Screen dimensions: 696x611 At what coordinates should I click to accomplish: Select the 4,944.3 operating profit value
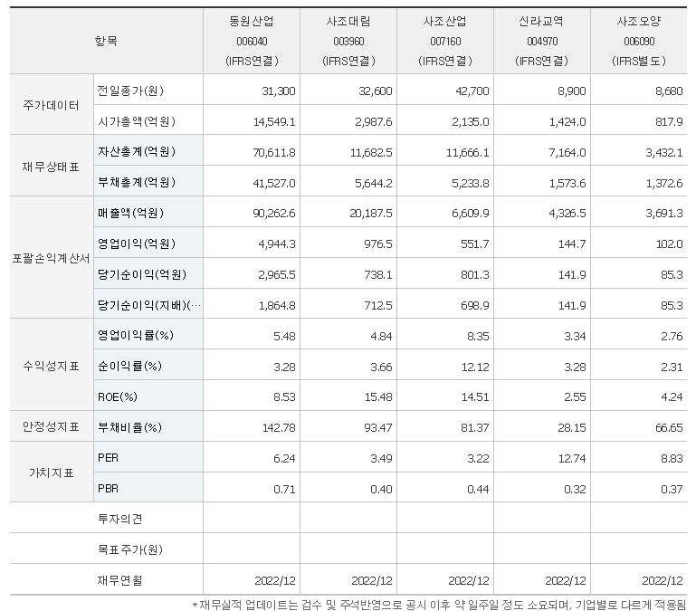click(277, 244)
